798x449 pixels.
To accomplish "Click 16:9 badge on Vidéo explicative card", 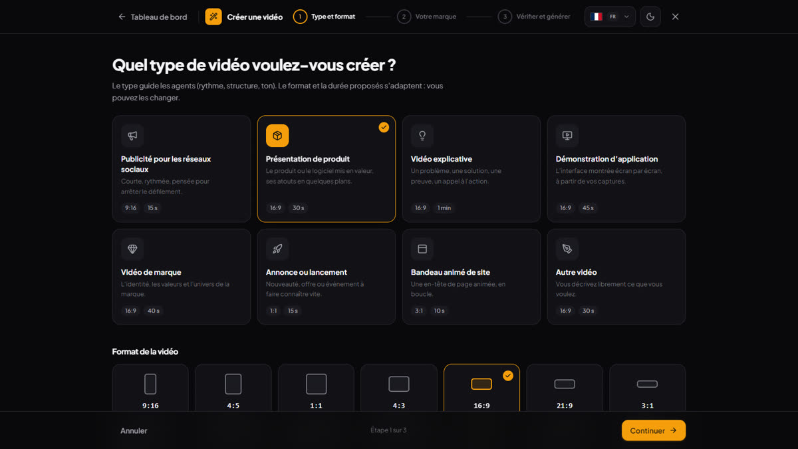I will pyautogui.click(x=421, y=208).
